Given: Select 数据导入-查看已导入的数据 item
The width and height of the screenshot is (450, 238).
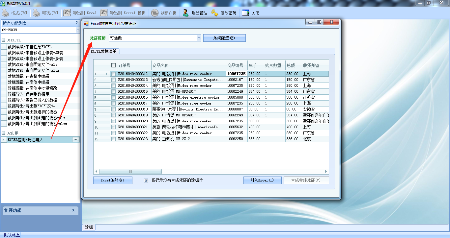Looking at the screenshot, I should click(x=32, y=100).
